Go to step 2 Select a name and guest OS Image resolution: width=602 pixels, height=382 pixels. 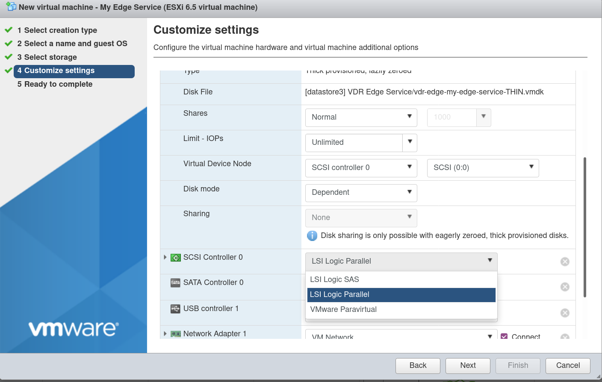click(72, 44)
